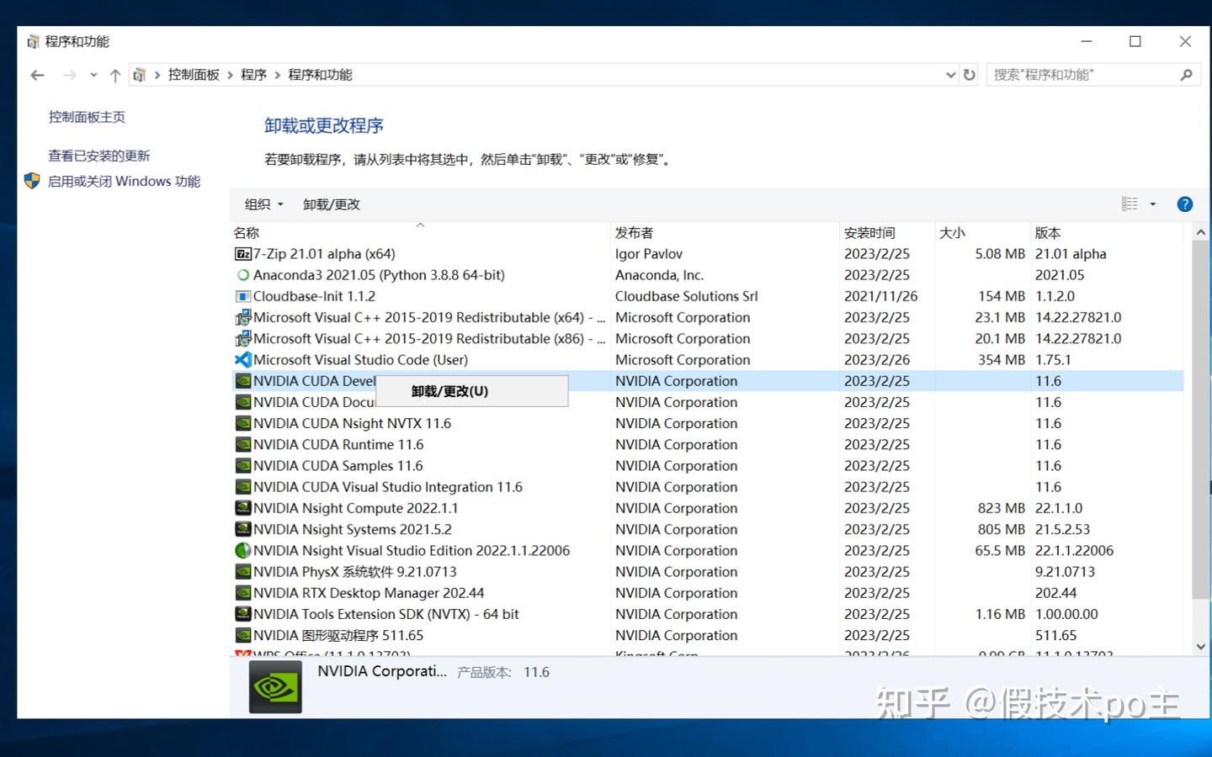
Task: Click the NVIDIA Nsight Compute icon
Action: 243,508
